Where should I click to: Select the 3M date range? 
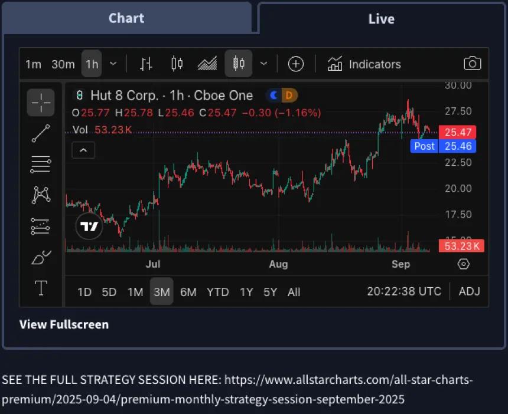(162, 291)
